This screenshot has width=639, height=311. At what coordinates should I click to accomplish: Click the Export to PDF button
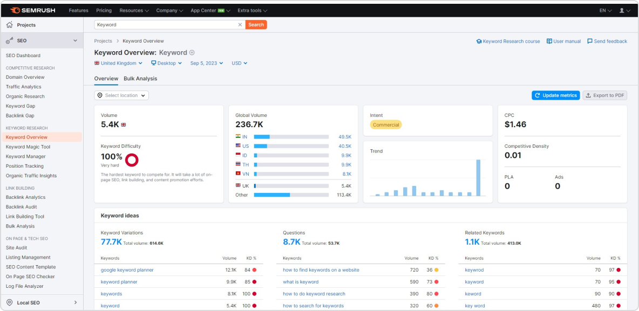coord(605,95)
